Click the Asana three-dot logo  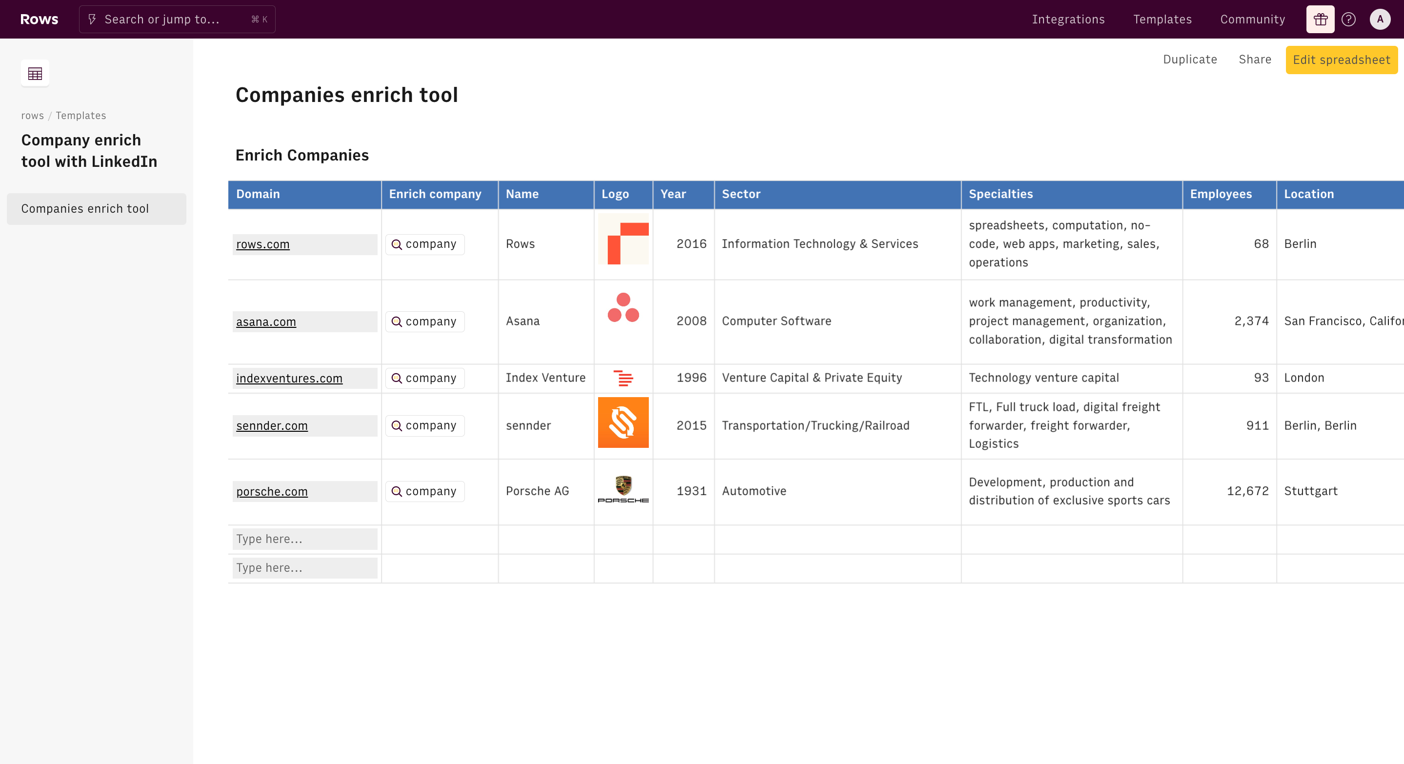click(623, 308)
